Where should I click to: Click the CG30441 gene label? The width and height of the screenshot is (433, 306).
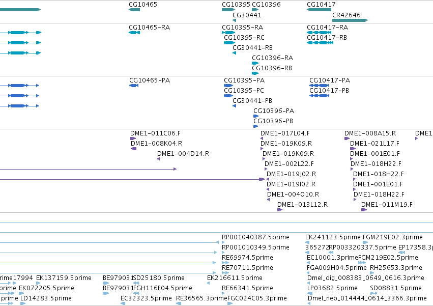(x=247, y=15)
